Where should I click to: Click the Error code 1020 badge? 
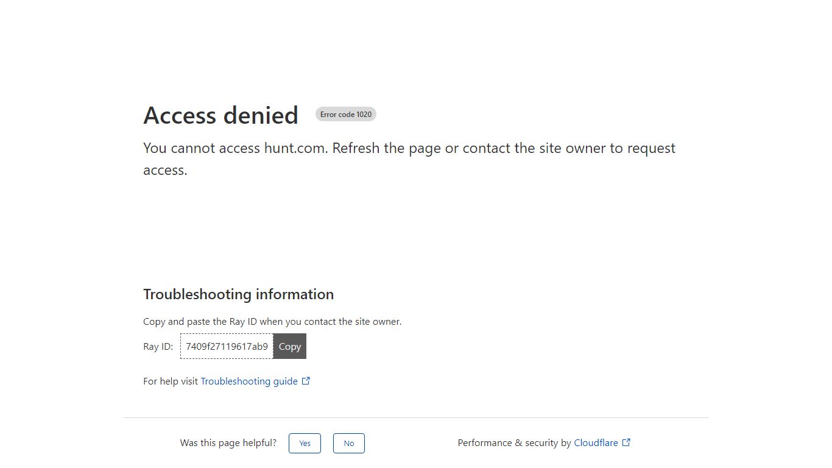[346, 114]
